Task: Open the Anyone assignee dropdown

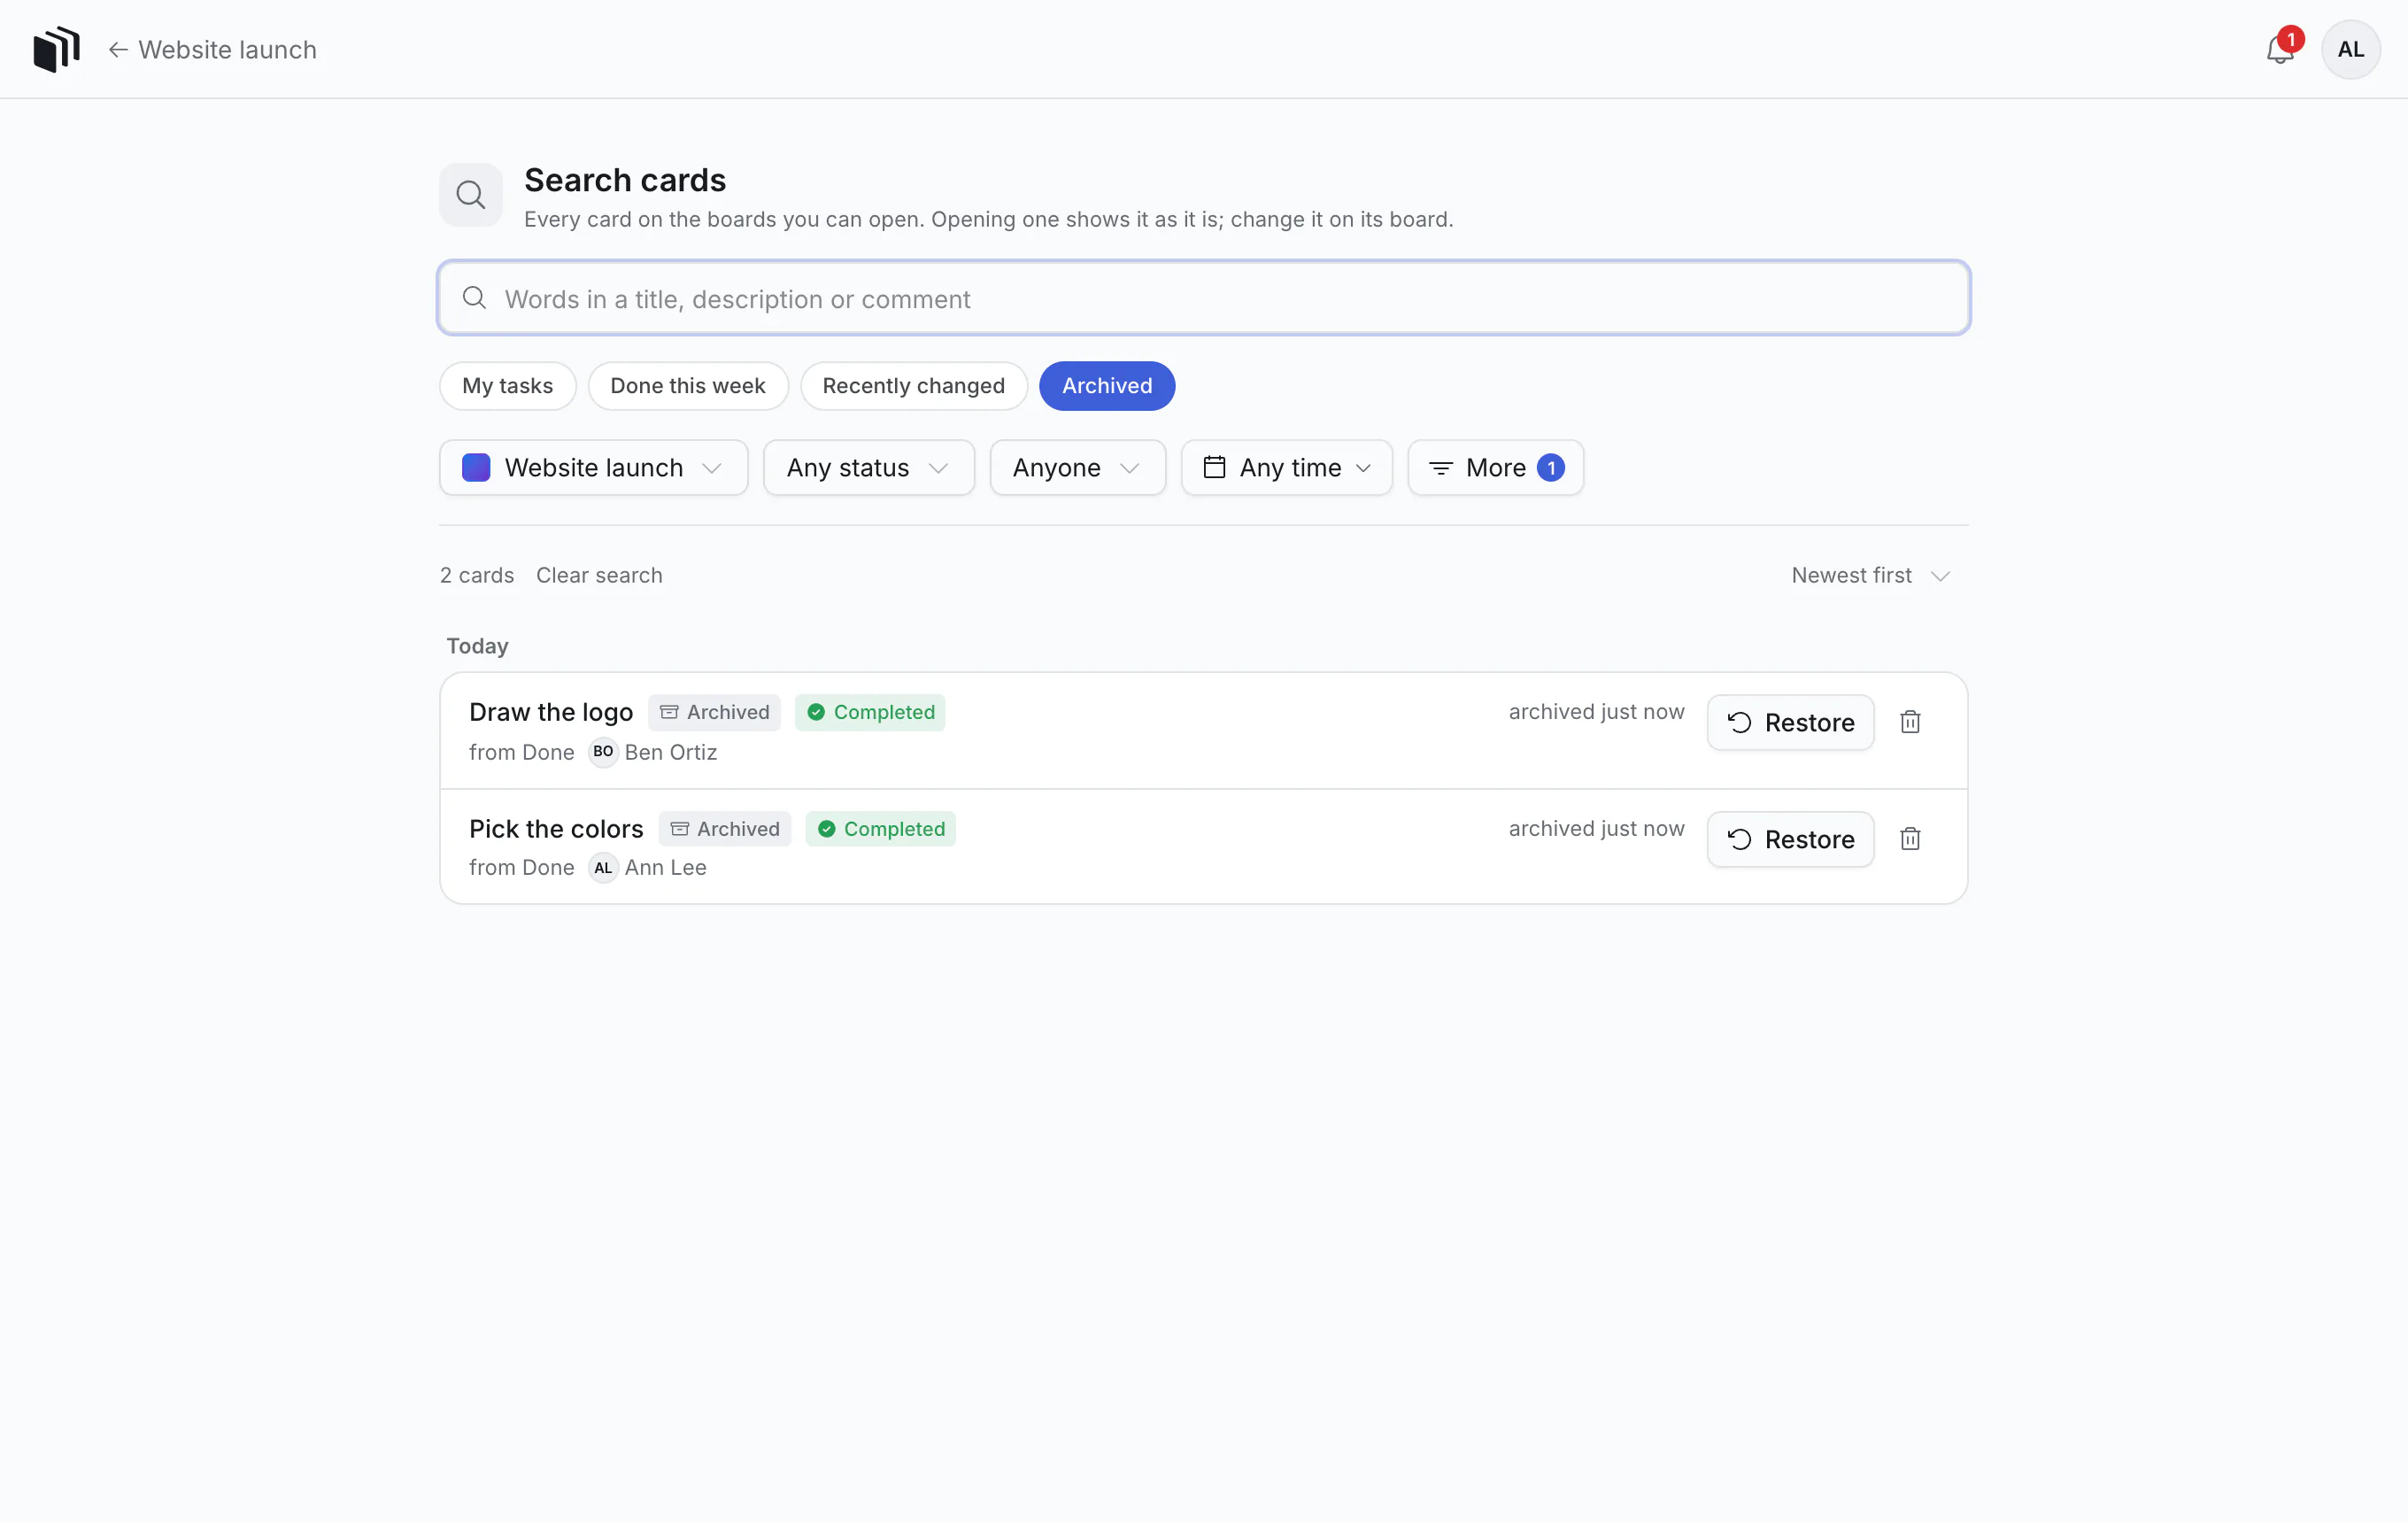Action: pos(1077,467)
